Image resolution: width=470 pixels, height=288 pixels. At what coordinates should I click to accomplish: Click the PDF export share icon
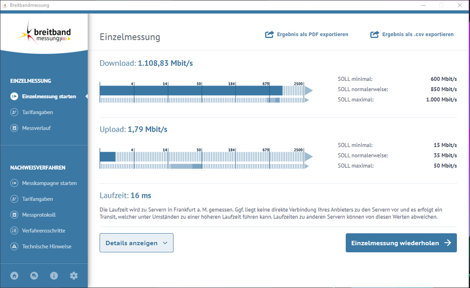[269, 34]
